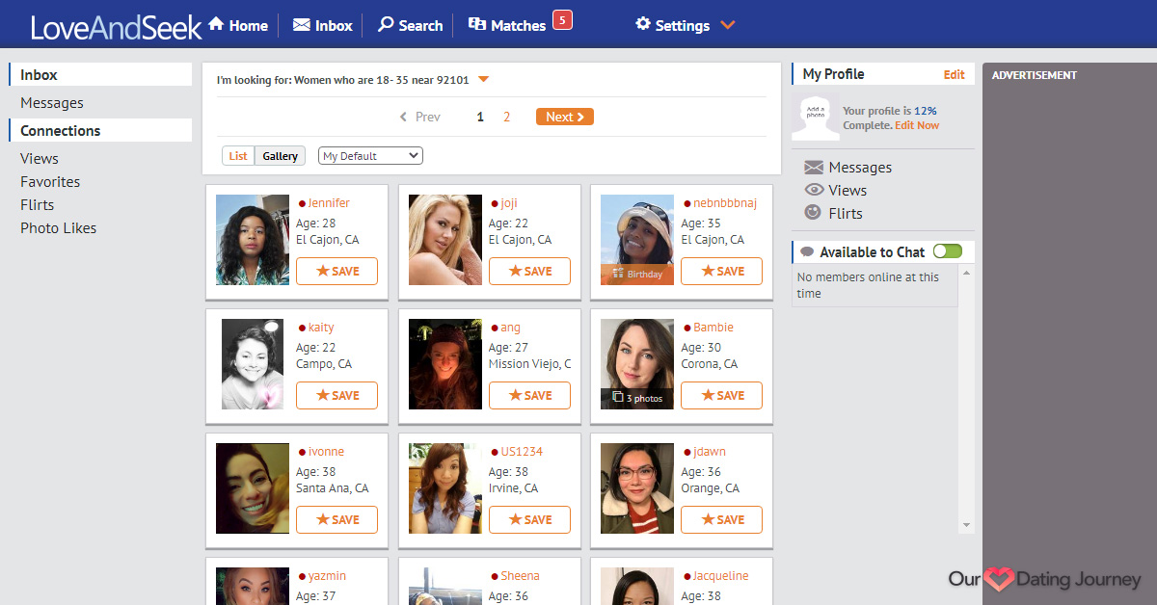Go to results page 2

coord(507,117)
